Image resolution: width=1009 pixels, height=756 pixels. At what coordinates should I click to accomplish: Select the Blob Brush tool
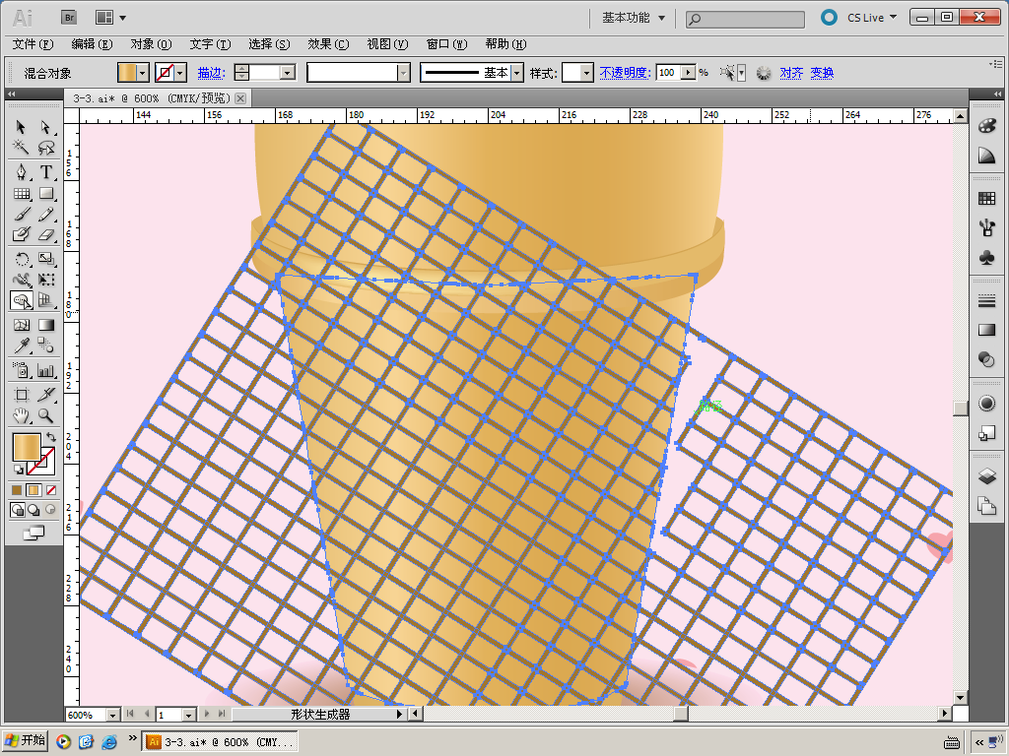(21, 234)
